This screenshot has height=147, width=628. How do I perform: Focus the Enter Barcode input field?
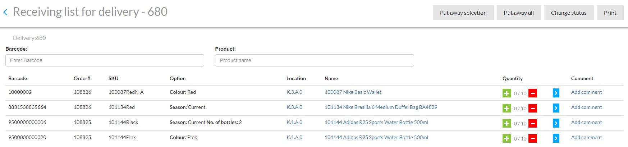pyautogui.click(x=105, y=60)
